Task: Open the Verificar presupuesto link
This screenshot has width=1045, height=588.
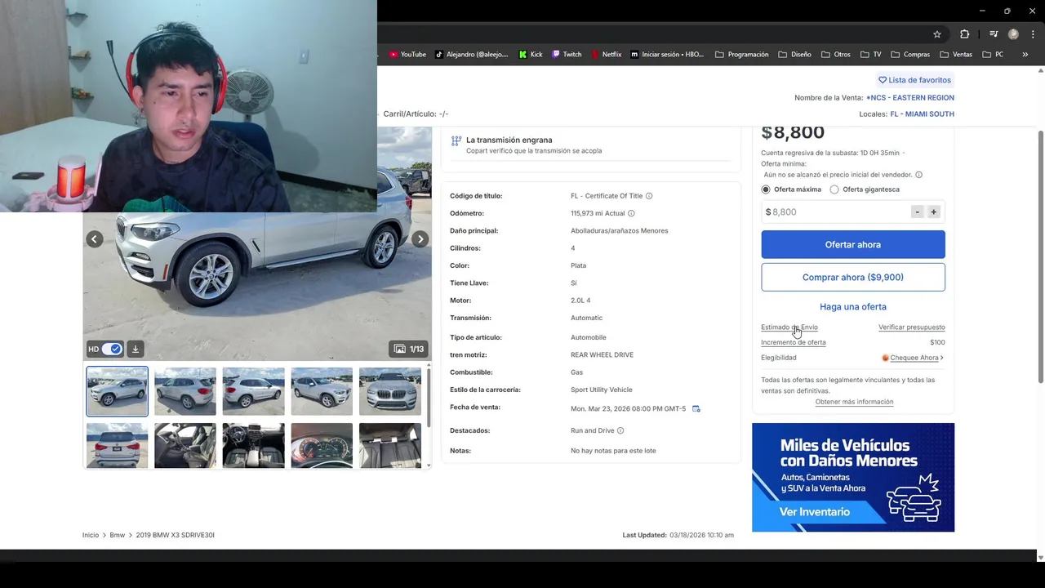Action: 912,327
